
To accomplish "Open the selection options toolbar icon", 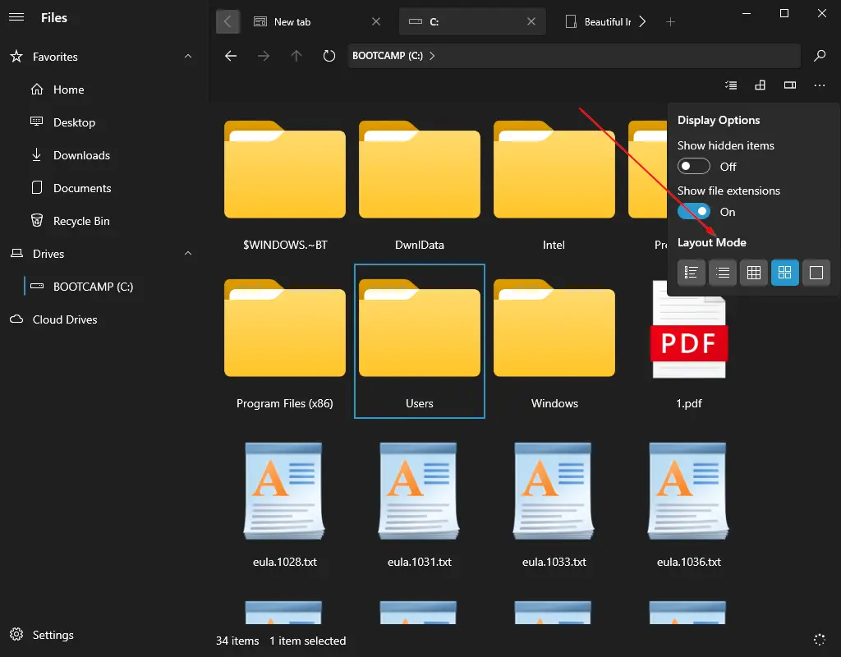I will [730, 85].
